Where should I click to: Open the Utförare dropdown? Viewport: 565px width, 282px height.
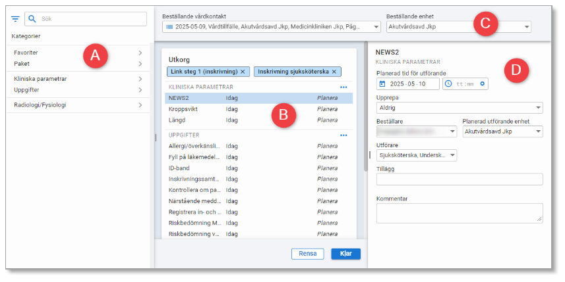click(416, 155)
